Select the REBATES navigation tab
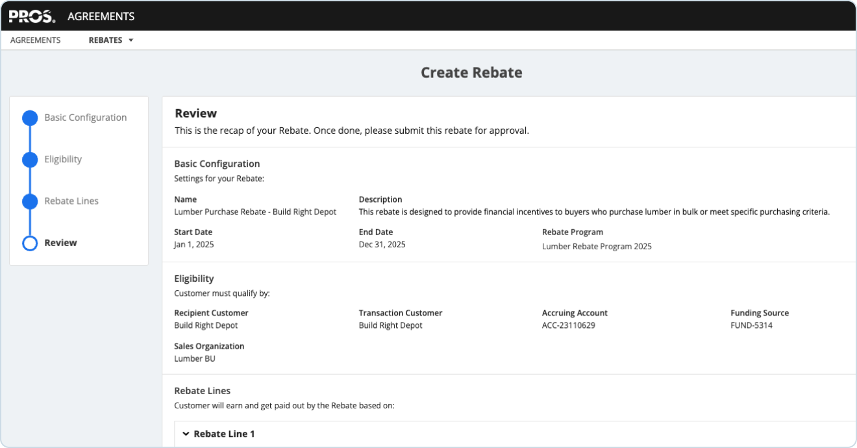This screenshot has width=857, height=448. [x=105, y=40]
